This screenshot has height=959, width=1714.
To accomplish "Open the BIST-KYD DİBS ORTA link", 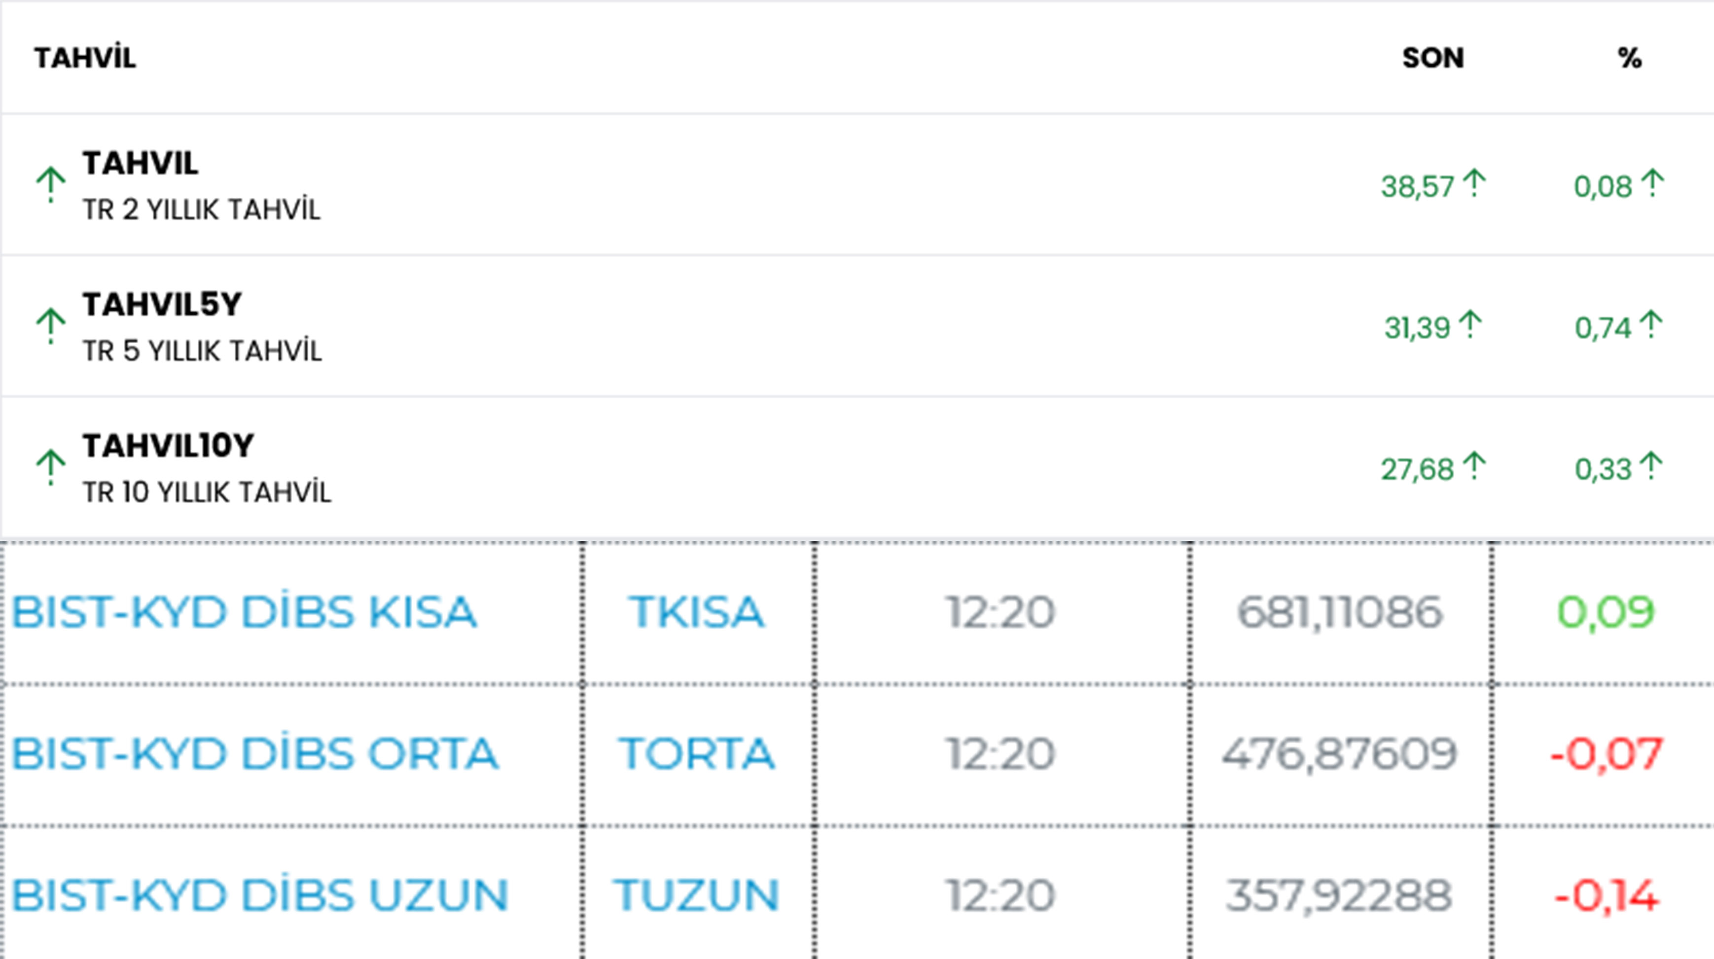I will tap(255, 753).
